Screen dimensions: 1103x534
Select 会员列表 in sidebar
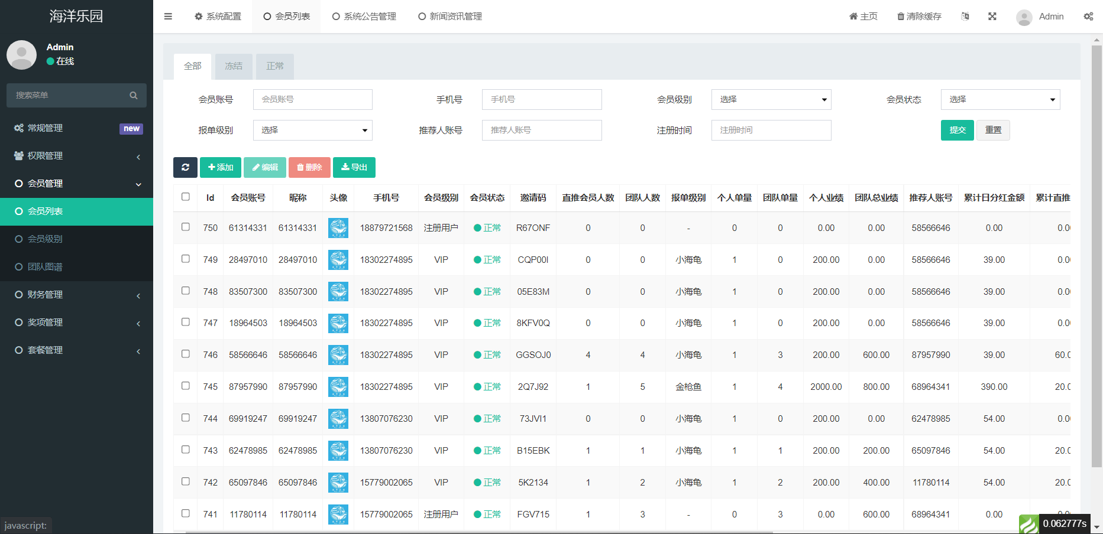point(76,211)
